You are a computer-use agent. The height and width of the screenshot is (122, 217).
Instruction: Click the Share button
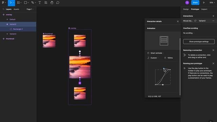click(195, 3)
